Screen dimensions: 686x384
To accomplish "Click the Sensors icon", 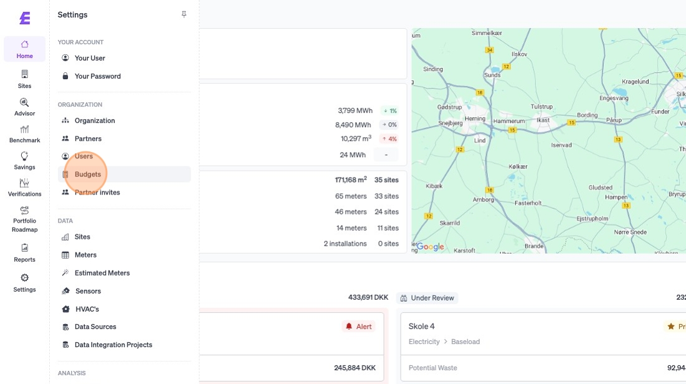I will point(65,290).
